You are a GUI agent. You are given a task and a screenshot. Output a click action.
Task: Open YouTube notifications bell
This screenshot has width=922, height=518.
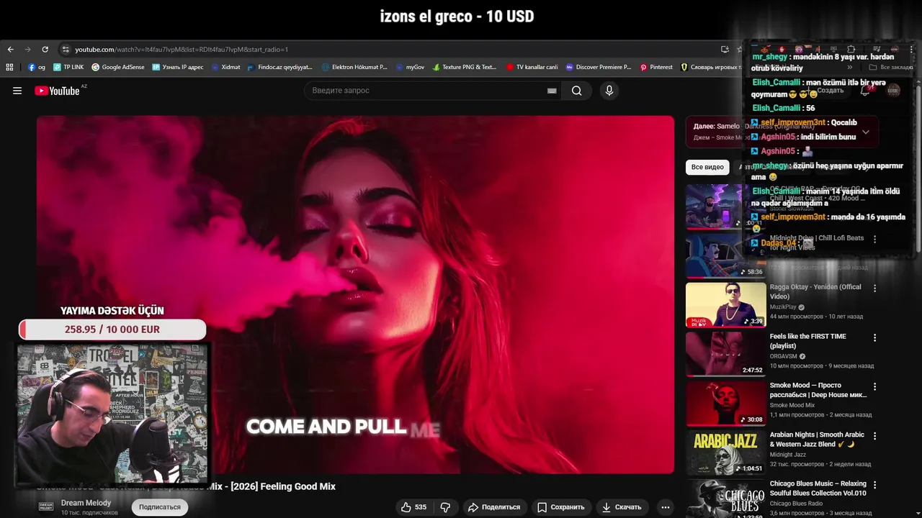click(865, 91)
